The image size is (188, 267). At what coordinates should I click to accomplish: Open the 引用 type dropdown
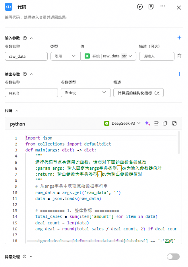66,56
